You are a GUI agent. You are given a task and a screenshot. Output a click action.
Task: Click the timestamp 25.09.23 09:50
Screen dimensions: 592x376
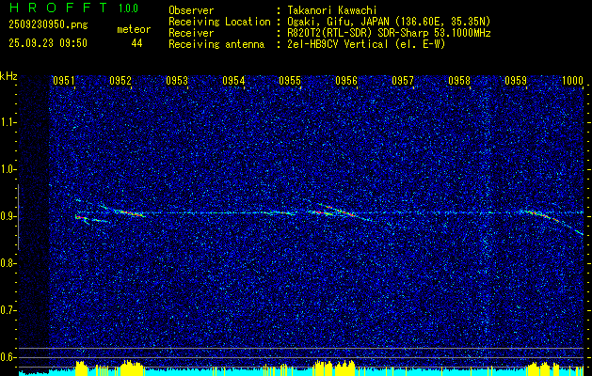48,43
